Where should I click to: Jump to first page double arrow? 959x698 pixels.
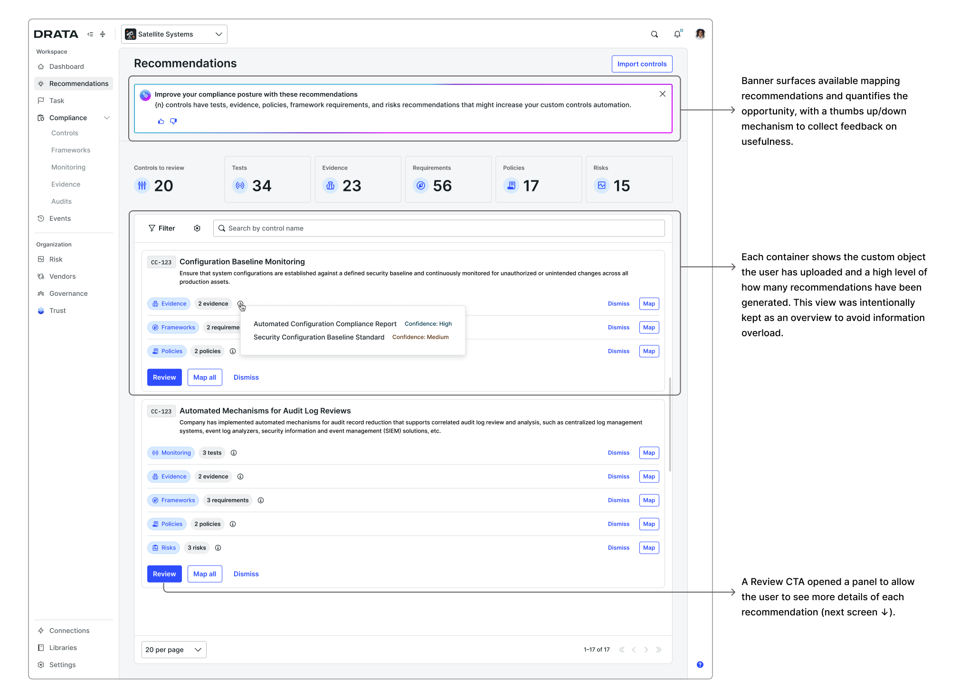point(622,650)
